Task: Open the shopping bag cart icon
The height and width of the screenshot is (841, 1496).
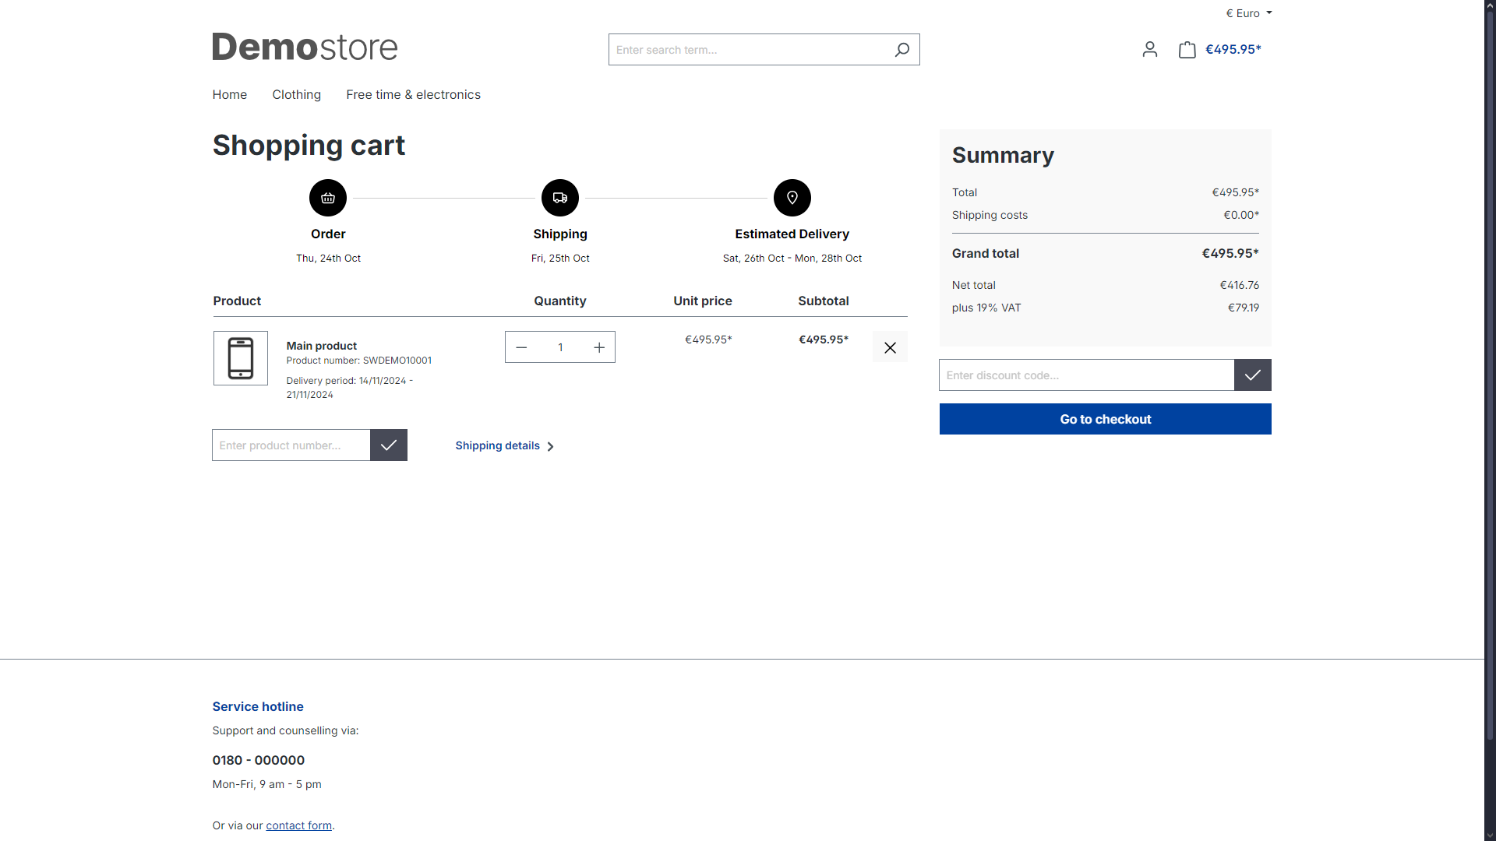Action: coord(1187,50)
